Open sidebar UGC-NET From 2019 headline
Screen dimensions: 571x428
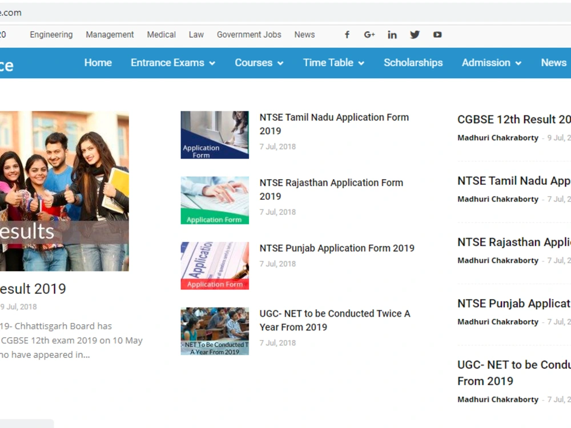coord(514,373)
